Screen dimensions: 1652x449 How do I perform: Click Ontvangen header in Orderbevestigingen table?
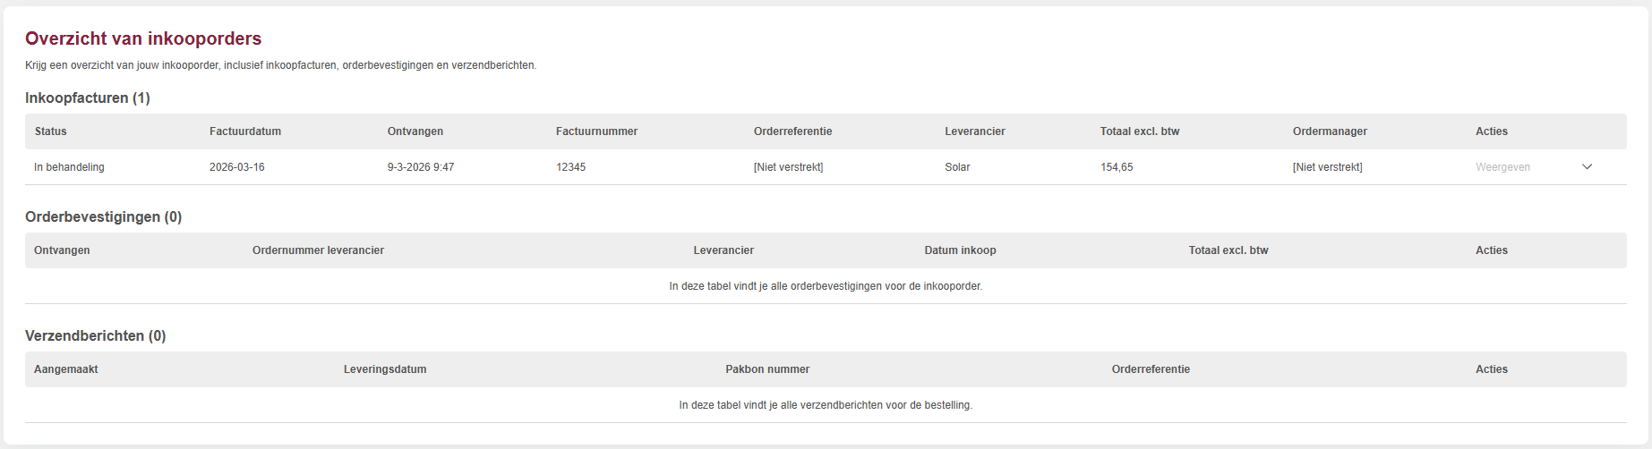(x=62, y=250)
